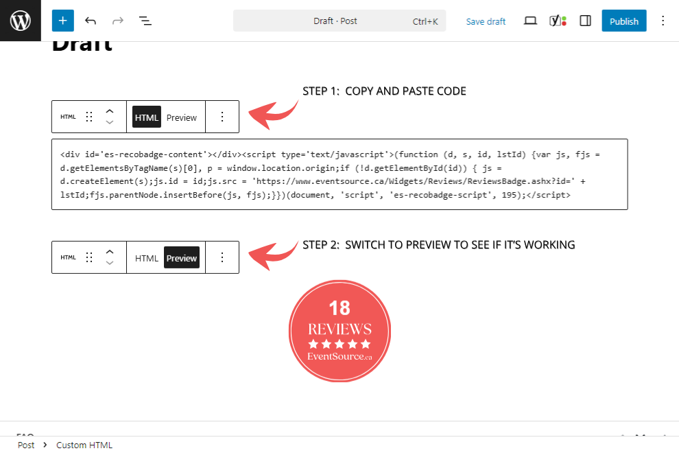Toggle the settings sidebar panel icon
The image size is (679, 453).
click(x=585, y=21)
